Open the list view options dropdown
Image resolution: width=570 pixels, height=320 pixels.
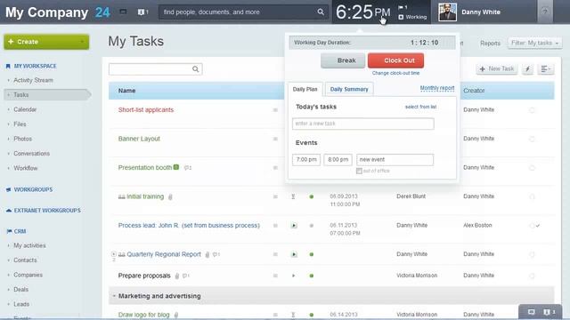click(545, 69)
